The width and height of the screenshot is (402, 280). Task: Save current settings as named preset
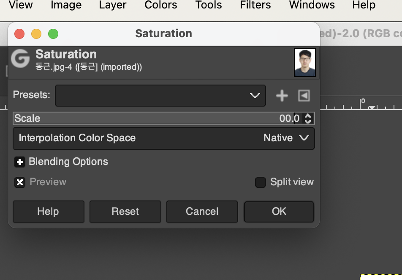pos(282,96)
